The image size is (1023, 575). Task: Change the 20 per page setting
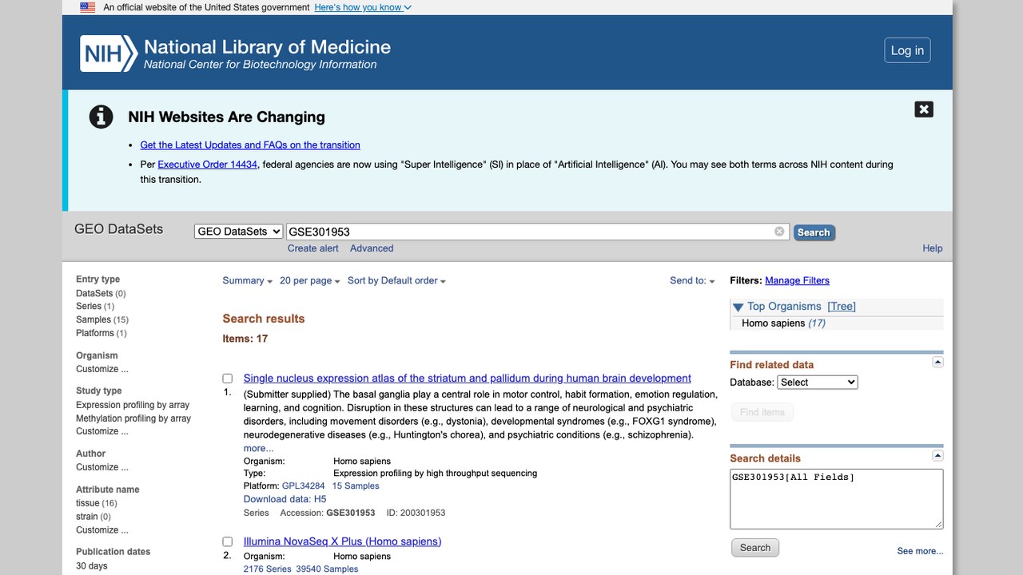tap(310, 281)
